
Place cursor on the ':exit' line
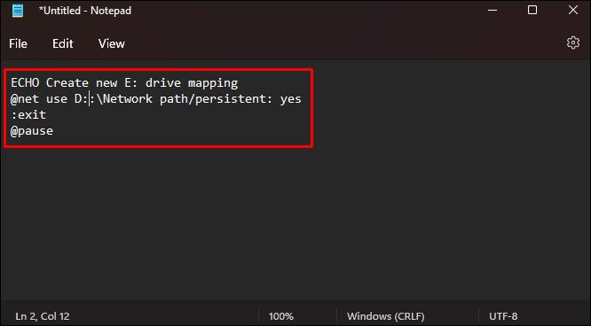click(28, 115)
